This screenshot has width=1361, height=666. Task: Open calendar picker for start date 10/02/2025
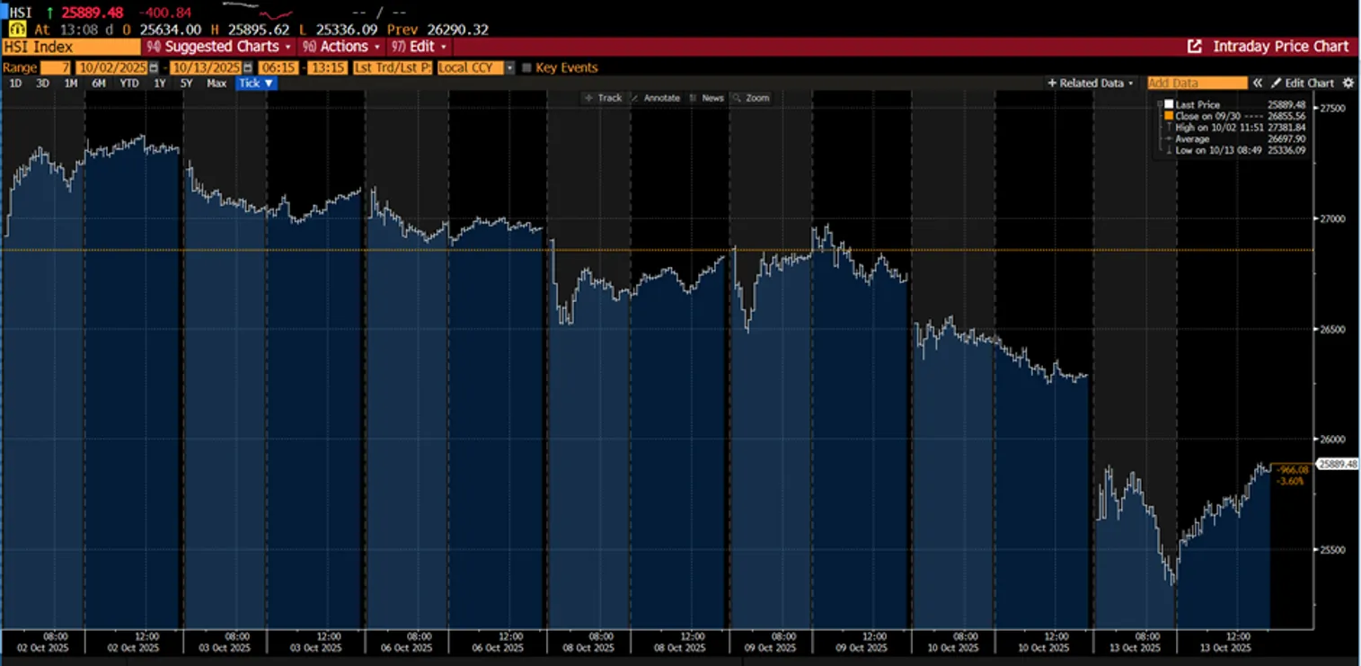[x=153, y=67]
